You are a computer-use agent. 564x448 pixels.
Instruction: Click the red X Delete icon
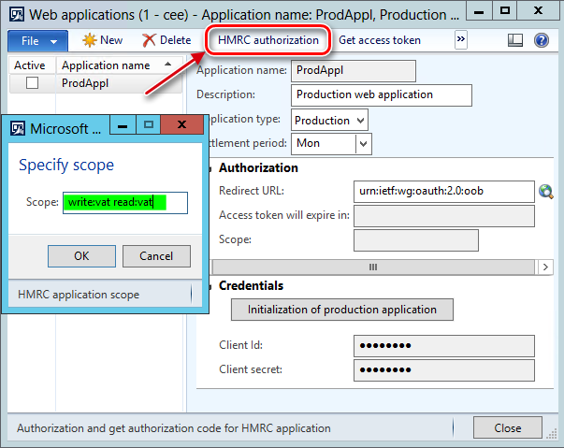click(149, 40)
